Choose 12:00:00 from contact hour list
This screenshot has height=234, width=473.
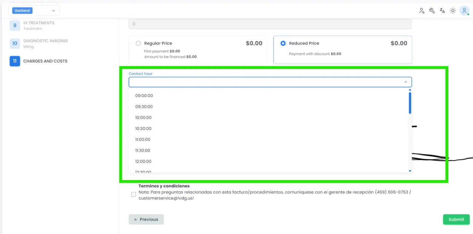pos(270,161)
